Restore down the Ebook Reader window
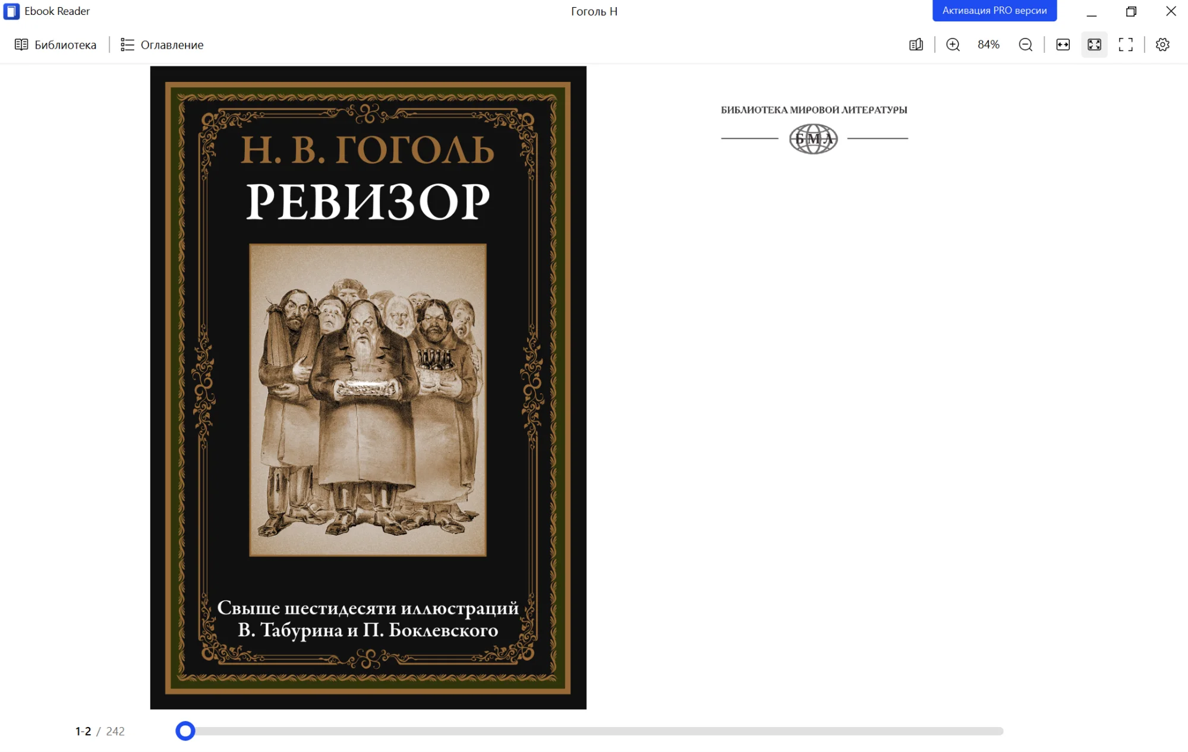 [1131, 11]
